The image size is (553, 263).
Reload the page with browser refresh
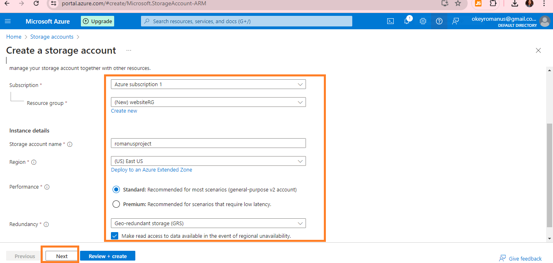36,3
